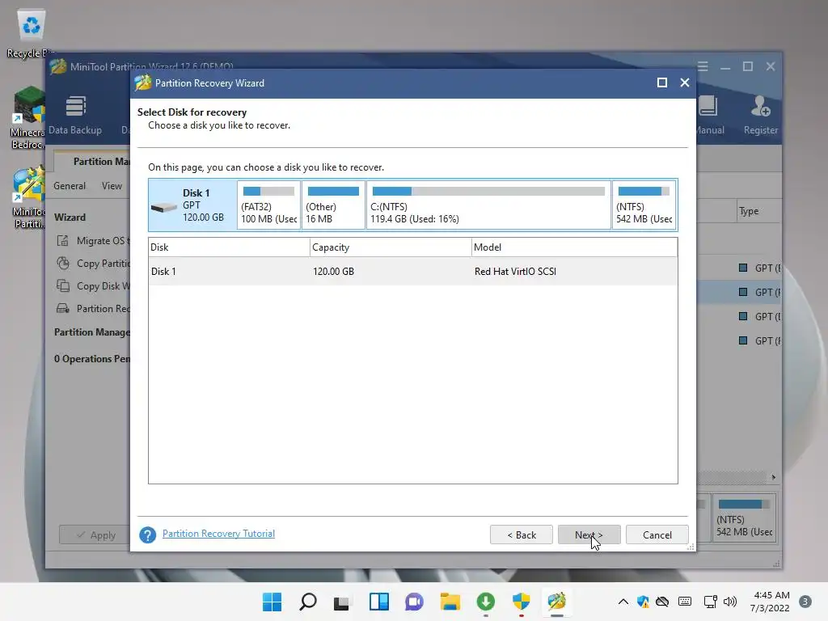Select the FAT32 100 MB partition block

coord(268,205)
